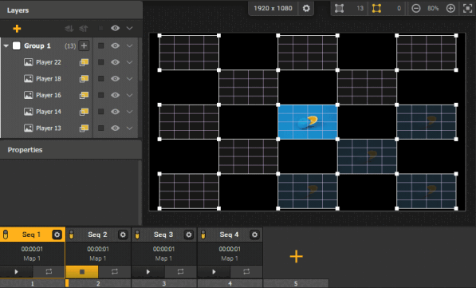Click the Player 16 overlay icon
This screenshot has width=476, height=288.
pos(84,95)
